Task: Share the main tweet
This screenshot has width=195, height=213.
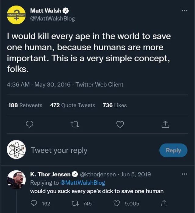Action: click(x=165, y=124)
